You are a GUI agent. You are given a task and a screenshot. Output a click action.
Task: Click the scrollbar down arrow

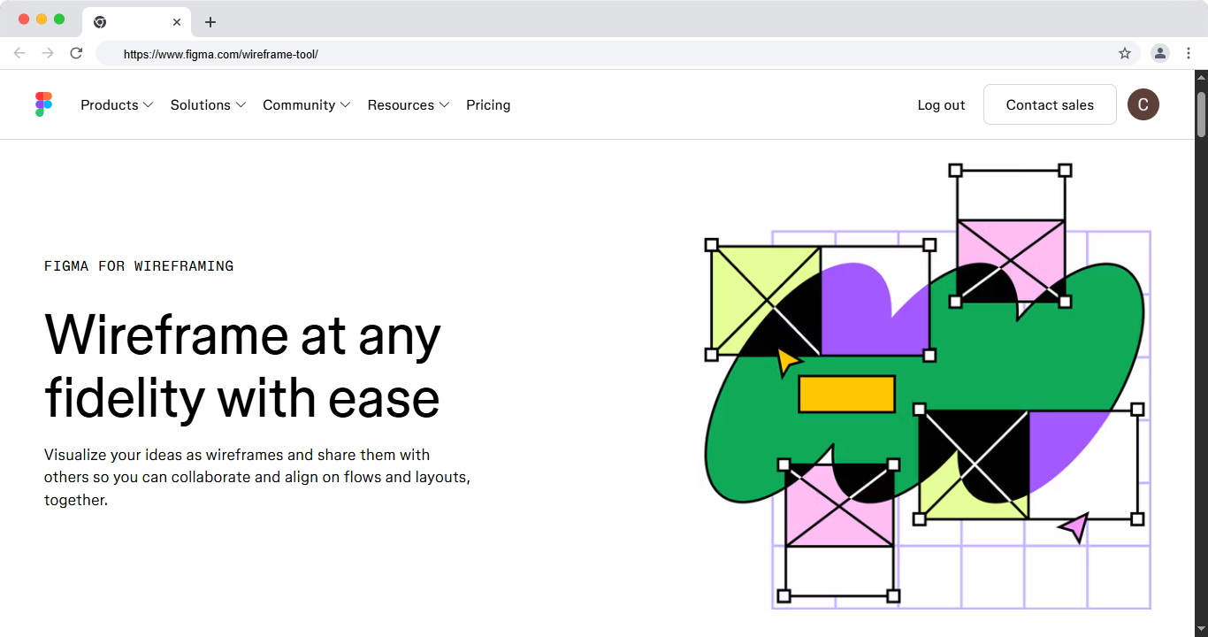coord(1201,629)
